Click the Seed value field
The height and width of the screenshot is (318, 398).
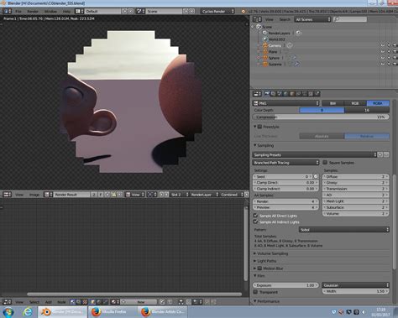[282, 176]
